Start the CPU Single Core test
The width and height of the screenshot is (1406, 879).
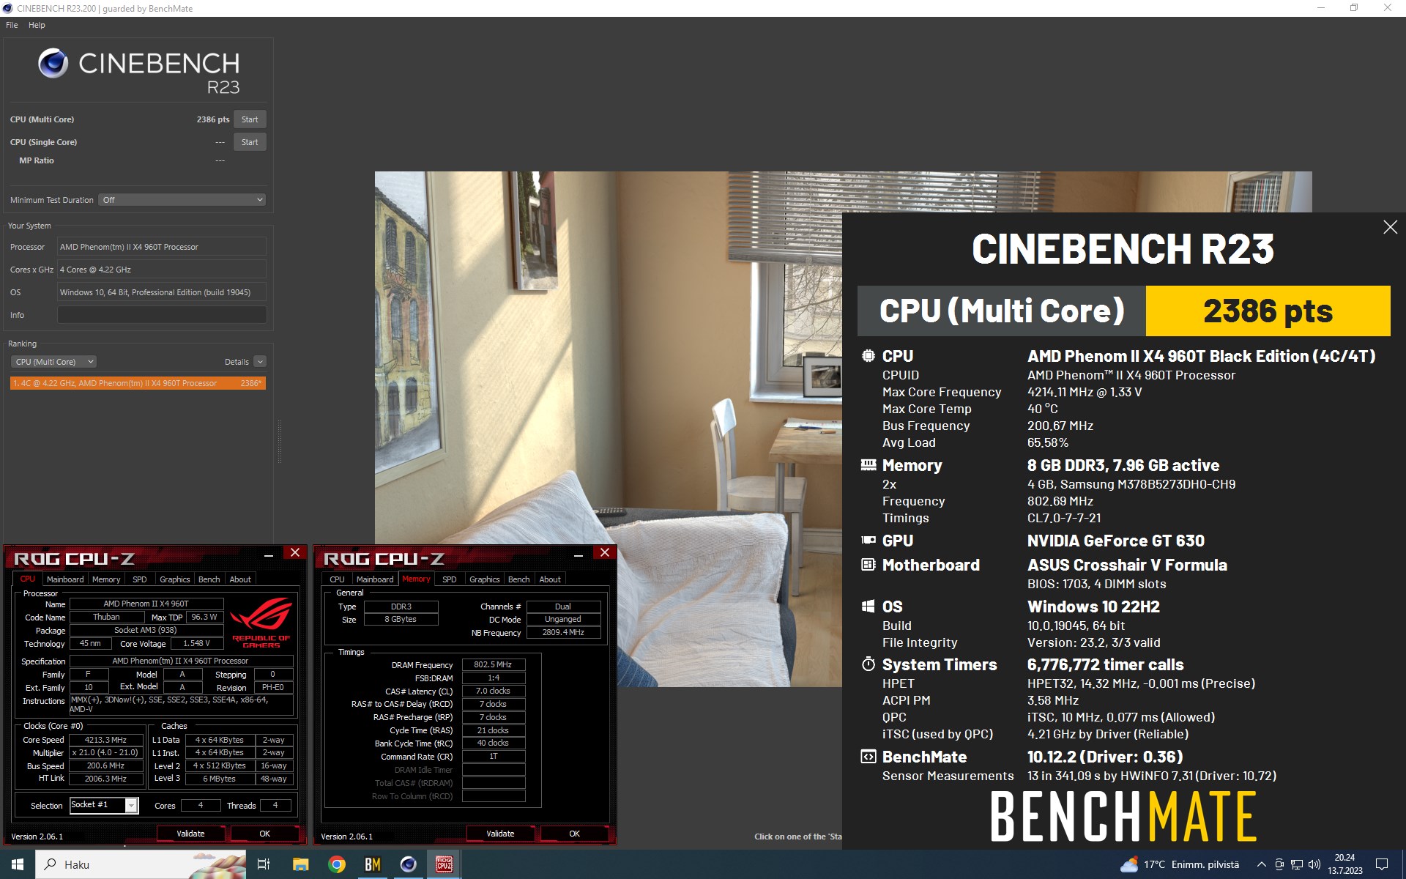click(x=250, y=142)
